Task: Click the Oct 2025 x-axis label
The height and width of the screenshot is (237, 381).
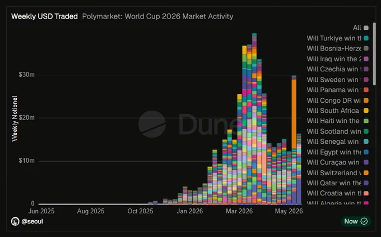Action: coord(140,211)
